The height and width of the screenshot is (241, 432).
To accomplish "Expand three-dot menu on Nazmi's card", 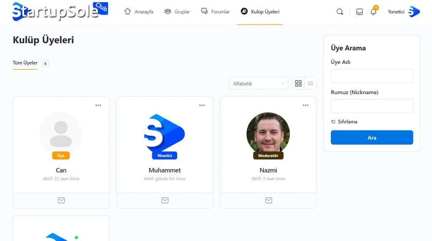I will tap(305, 105).
